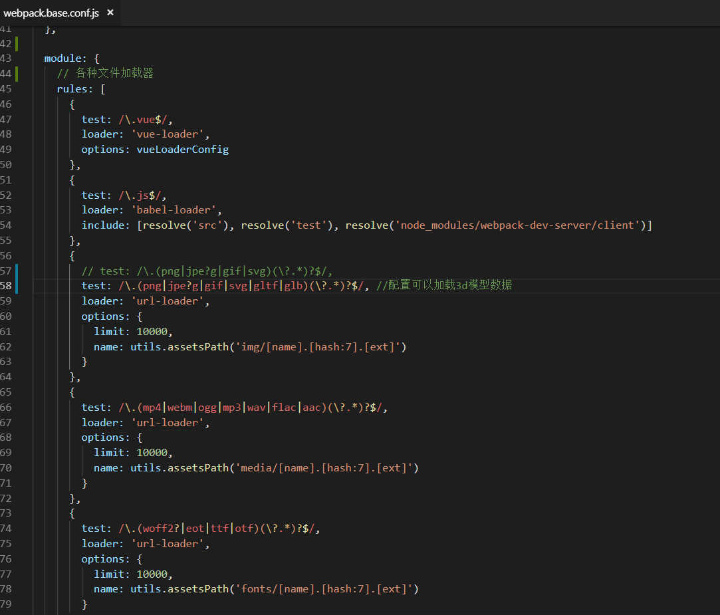Click 'woff2?' in the line 74 regex
Screen dimensions: 720x615
(161, 529)
